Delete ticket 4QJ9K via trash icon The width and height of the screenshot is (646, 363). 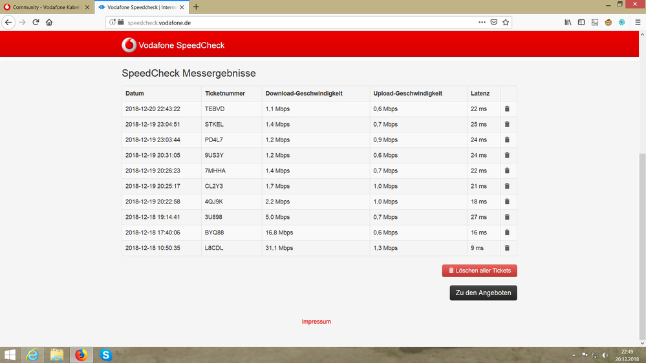coord(507,202)
